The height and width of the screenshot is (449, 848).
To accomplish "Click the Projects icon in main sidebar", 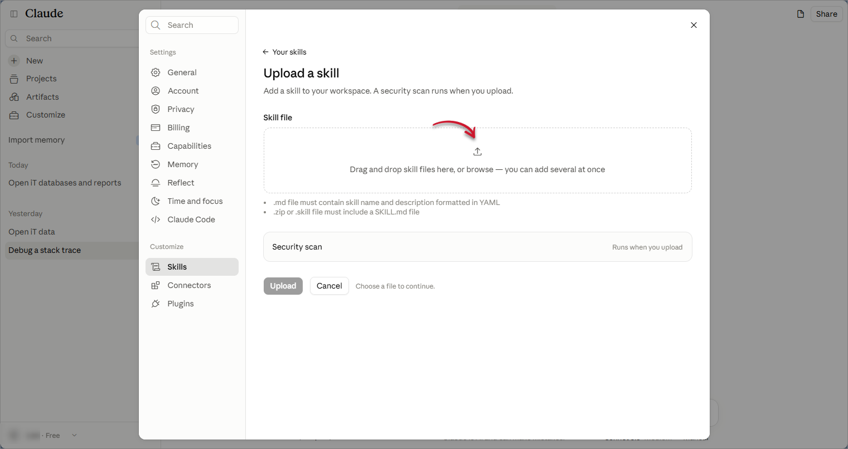I will (x=14, y=79).
